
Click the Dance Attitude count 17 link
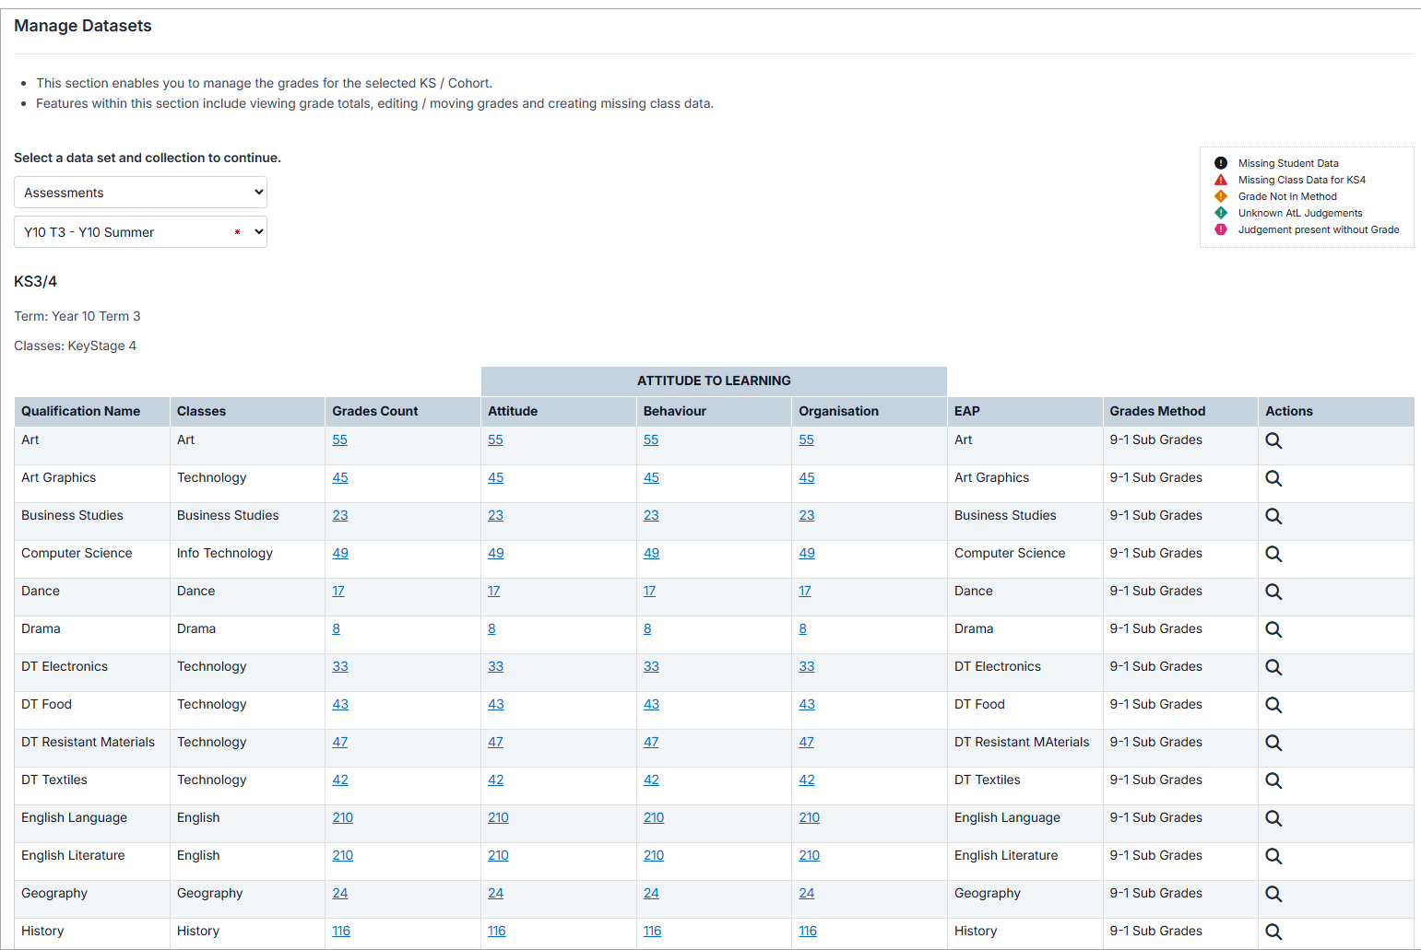[493, 591]
